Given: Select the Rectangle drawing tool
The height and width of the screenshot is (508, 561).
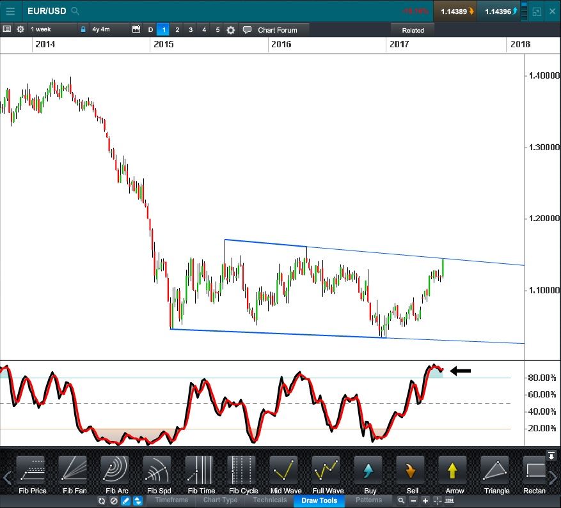Looking at the screenshot, I should [x=535, y=475].
